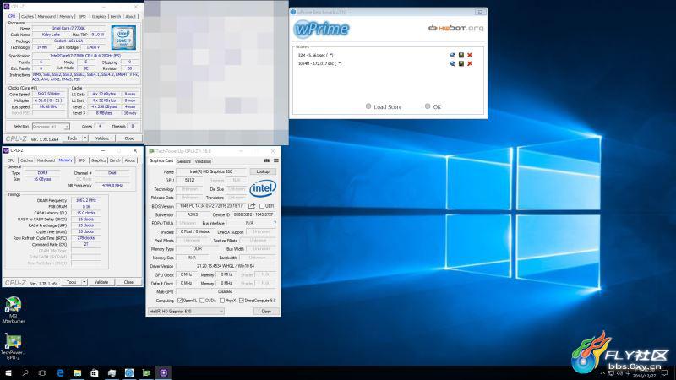The width and height of the screenshot is (676, 380).
Task: Submit the 32M wPrime score online
Action: click(452, 55)
